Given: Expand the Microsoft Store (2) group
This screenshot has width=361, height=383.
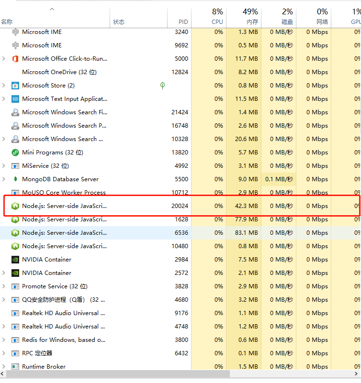Looking at the screenshot, I should [4, 86].
